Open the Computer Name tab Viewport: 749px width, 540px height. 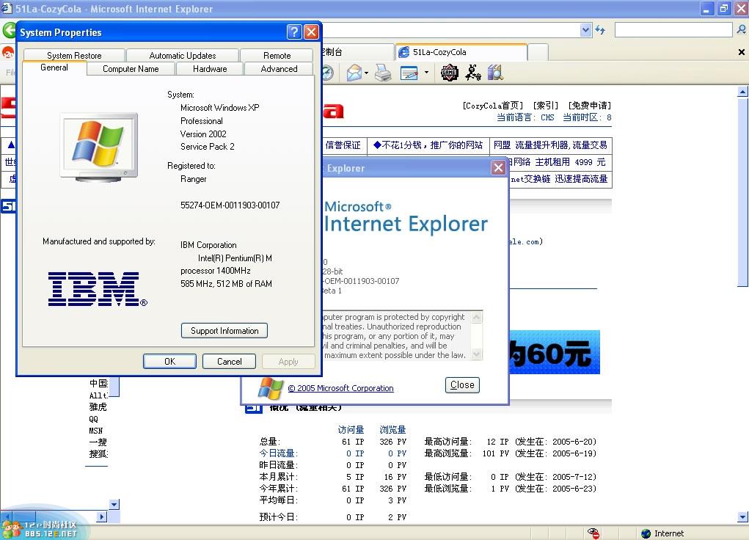[131, 69]
